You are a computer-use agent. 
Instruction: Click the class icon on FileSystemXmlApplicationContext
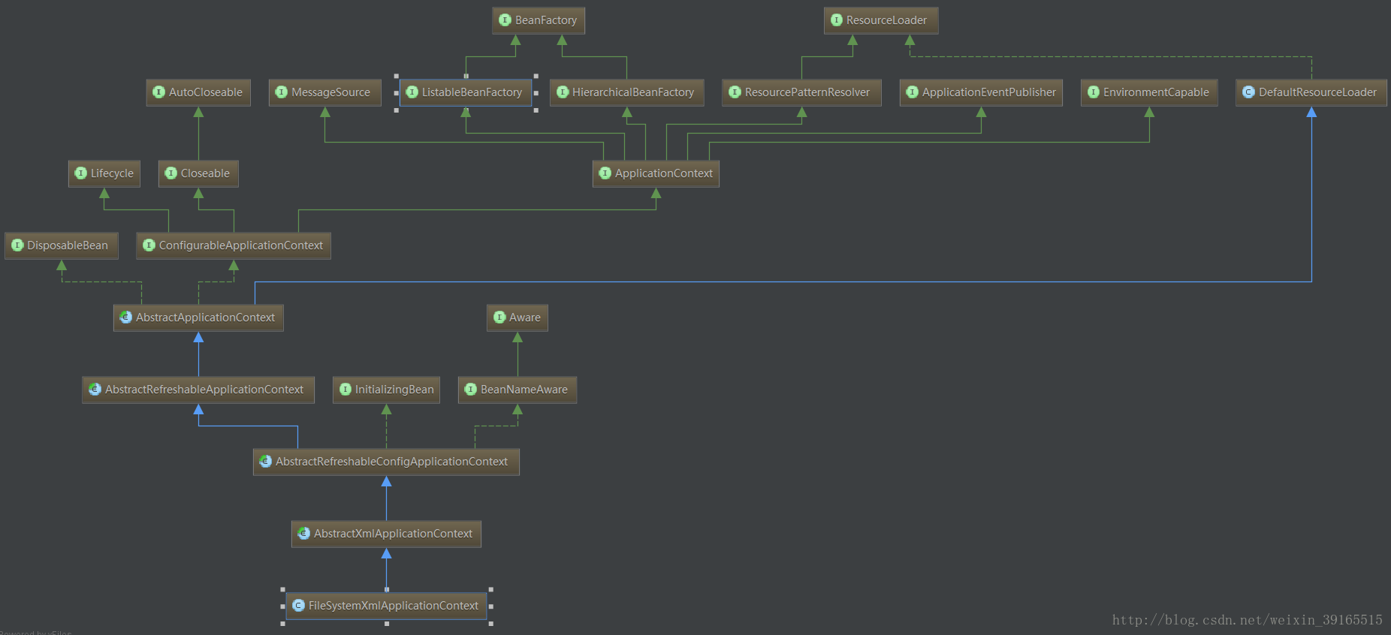coord(299,606)
